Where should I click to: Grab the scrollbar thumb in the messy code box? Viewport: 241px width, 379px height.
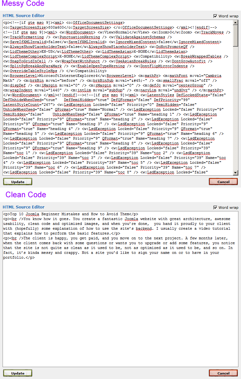point(236,35)
